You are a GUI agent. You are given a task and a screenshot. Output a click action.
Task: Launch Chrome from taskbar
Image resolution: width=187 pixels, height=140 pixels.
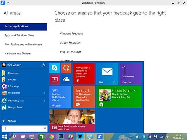pyautogui.click(x=51, y=137)
